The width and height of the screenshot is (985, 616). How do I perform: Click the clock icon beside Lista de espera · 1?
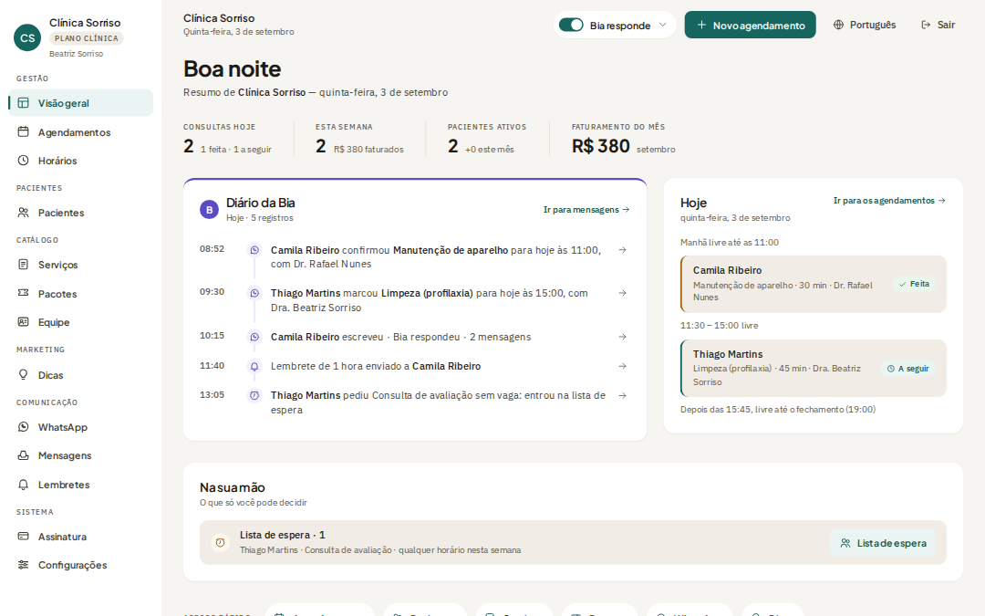(x=220, y=542)
